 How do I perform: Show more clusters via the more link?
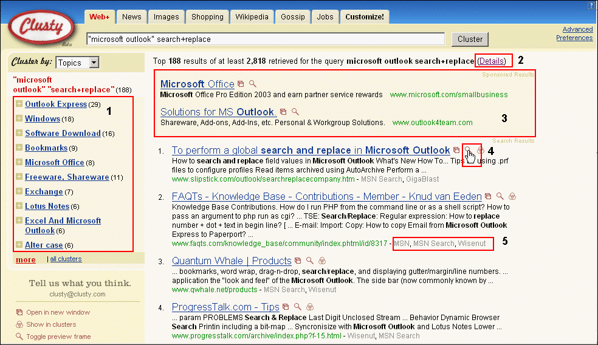26,260
